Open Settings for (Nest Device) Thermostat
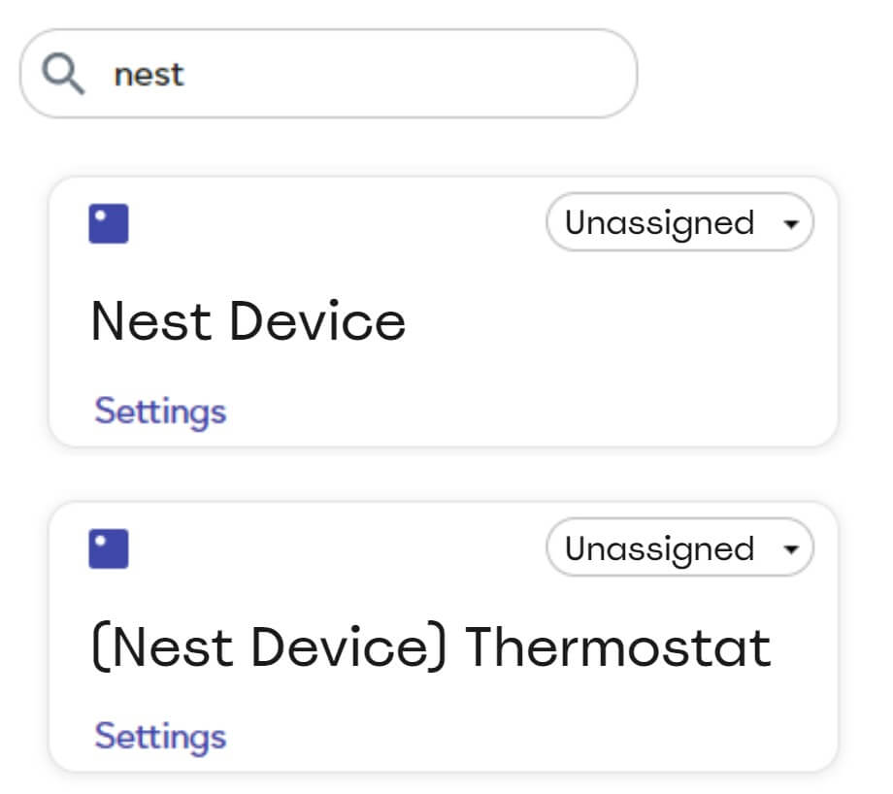The image size is (893, 794). pyautogui.click(x=160, y=737)
